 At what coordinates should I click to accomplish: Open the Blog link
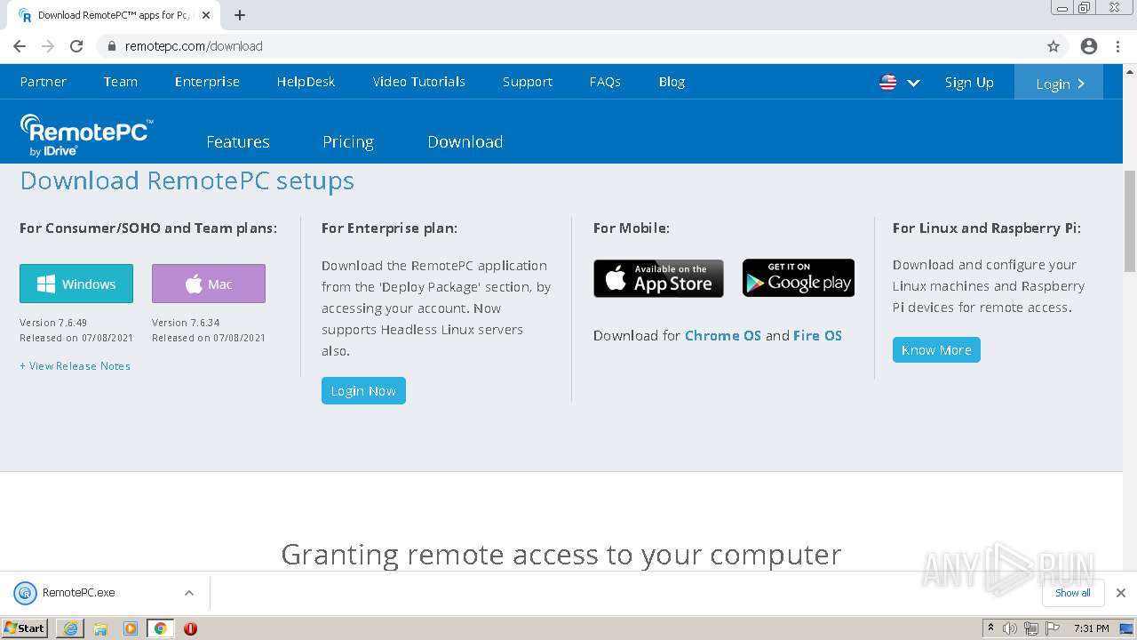672,82
